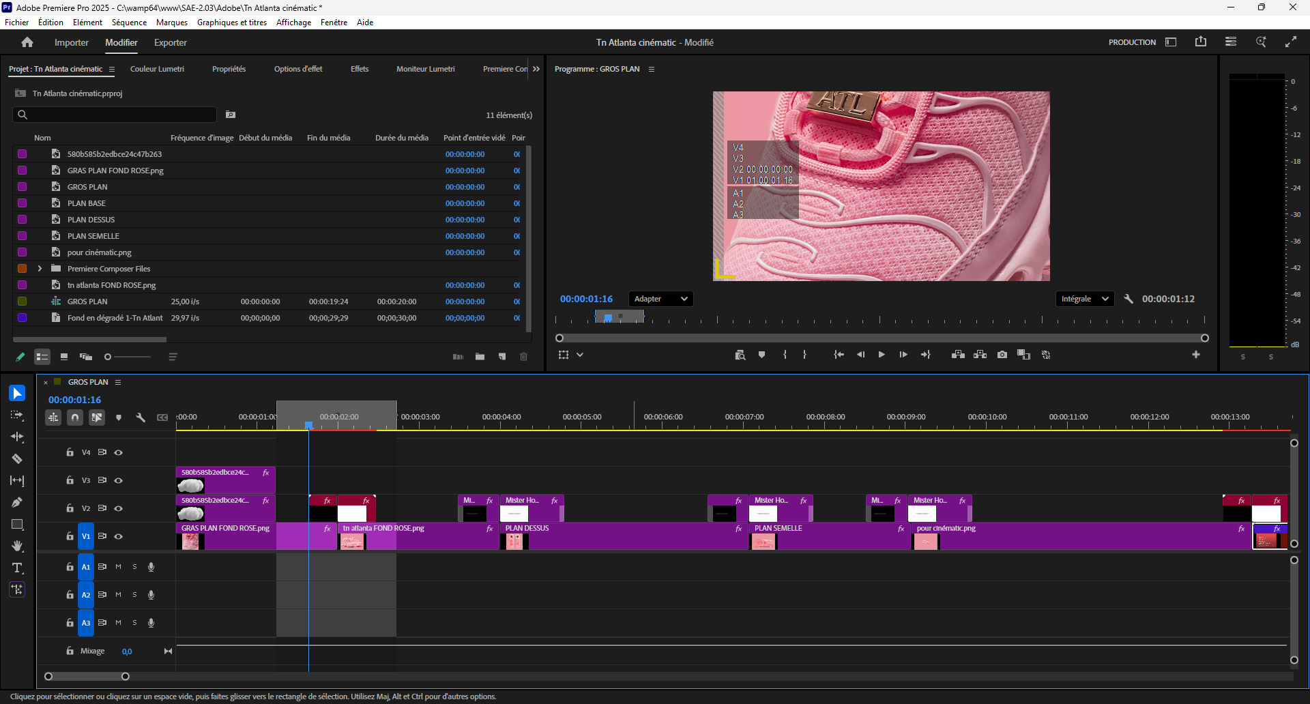
Task: Toggle Snap in timeline magnet
Action: pos(75,417)
